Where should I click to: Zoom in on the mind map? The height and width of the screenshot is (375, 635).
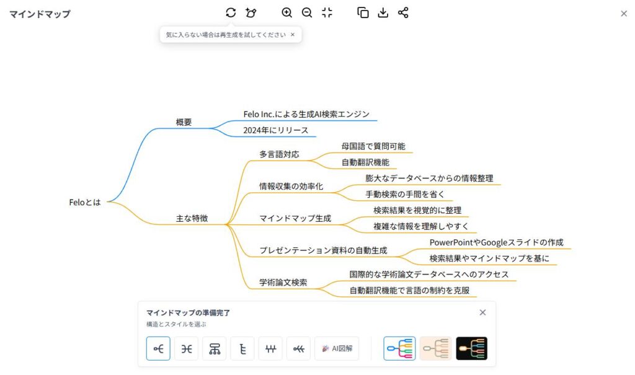286,12
